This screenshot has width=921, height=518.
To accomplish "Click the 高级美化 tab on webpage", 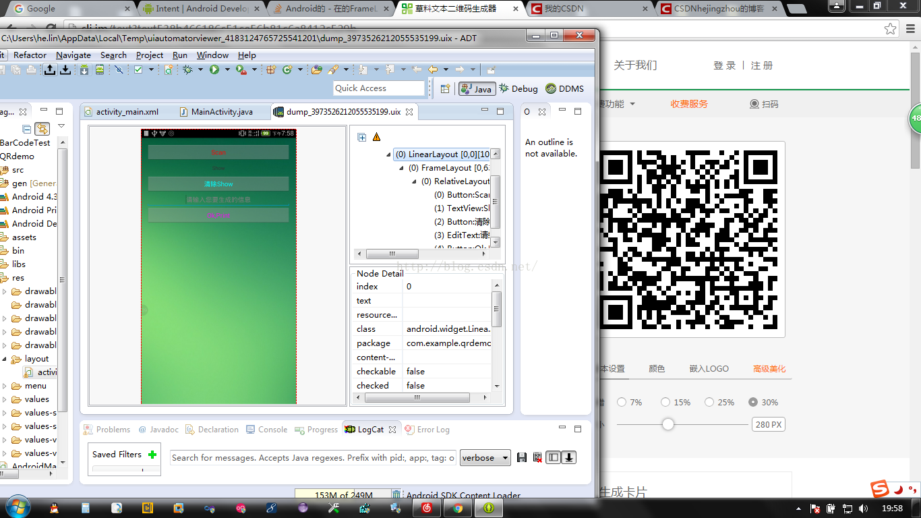I will tap(769, 368).
